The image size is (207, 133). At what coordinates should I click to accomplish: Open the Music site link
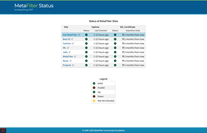click(x=66, y=61)
